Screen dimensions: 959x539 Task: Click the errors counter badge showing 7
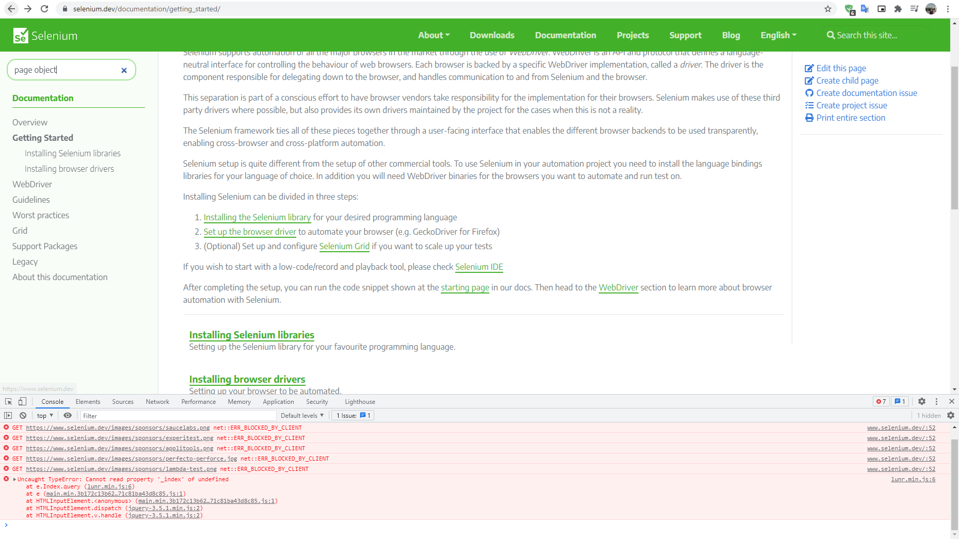[881, 401]
